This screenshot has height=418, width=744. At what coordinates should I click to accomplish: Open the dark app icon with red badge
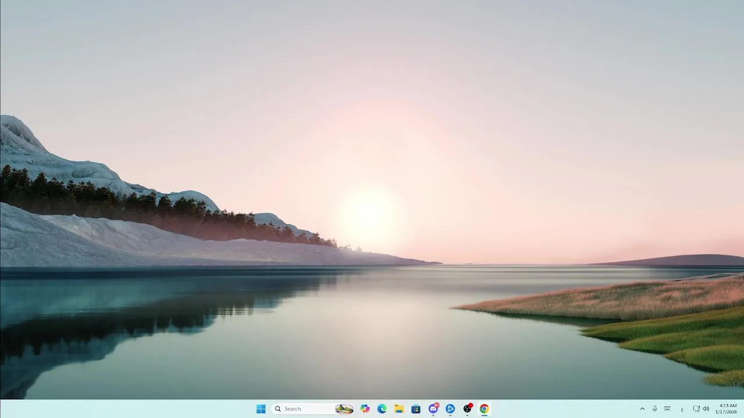click(467, 409)
